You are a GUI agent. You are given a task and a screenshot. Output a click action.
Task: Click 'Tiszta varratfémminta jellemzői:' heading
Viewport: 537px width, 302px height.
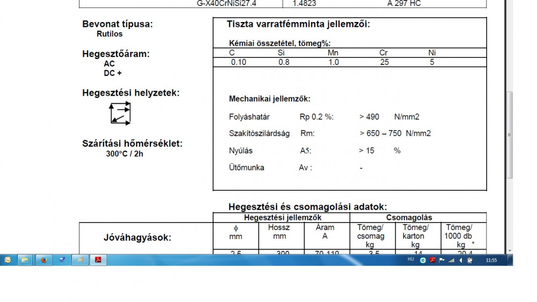(x=298, y=24)
